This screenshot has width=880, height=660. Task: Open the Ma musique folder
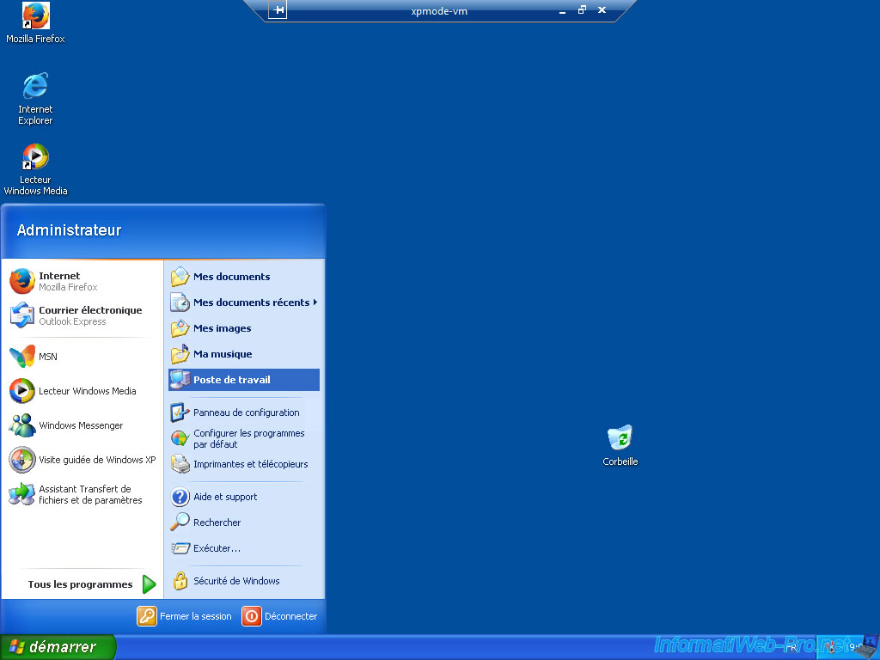tap(244, 354)
